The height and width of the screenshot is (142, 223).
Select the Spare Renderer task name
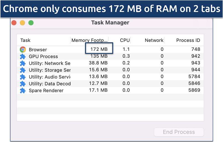point(46,91)
